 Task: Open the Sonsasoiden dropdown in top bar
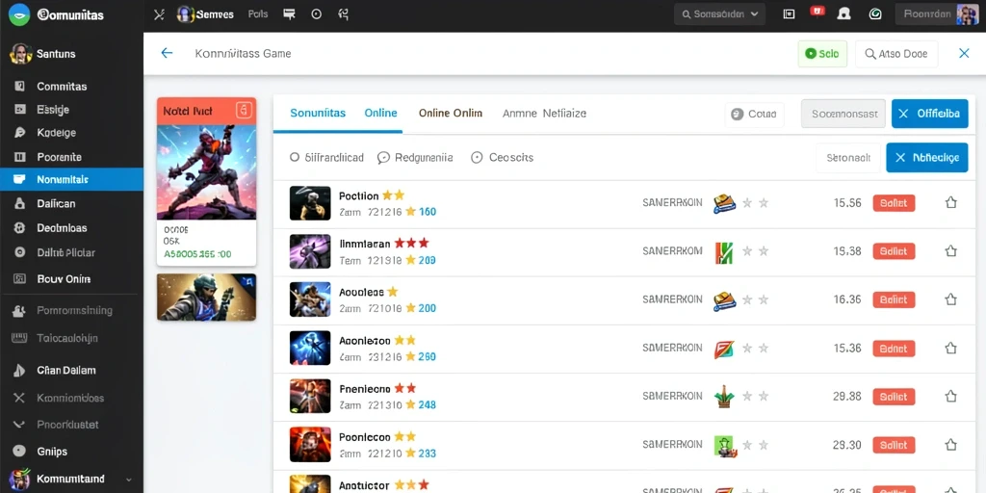719,14
